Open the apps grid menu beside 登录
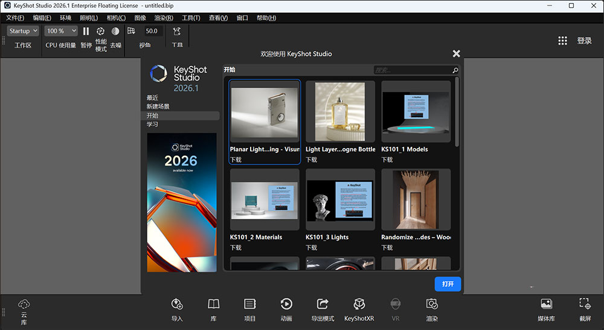 click(562, 40)
